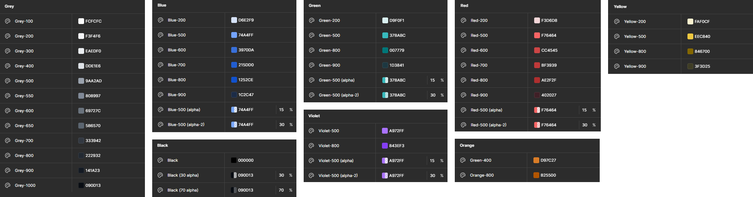The width and height of the screenshot is (753, 197).
Task: Open the EEC840 swatch for Yellow-500
Action: click(x=690, y=36)
